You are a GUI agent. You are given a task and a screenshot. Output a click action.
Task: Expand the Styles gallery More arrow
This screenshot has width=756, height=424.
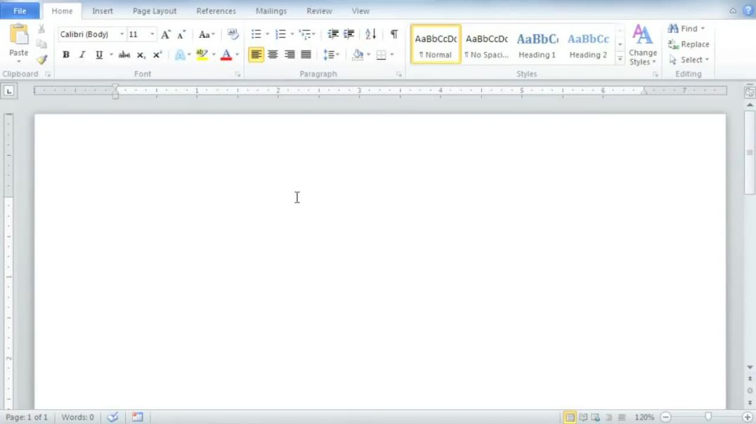[620, 59]
